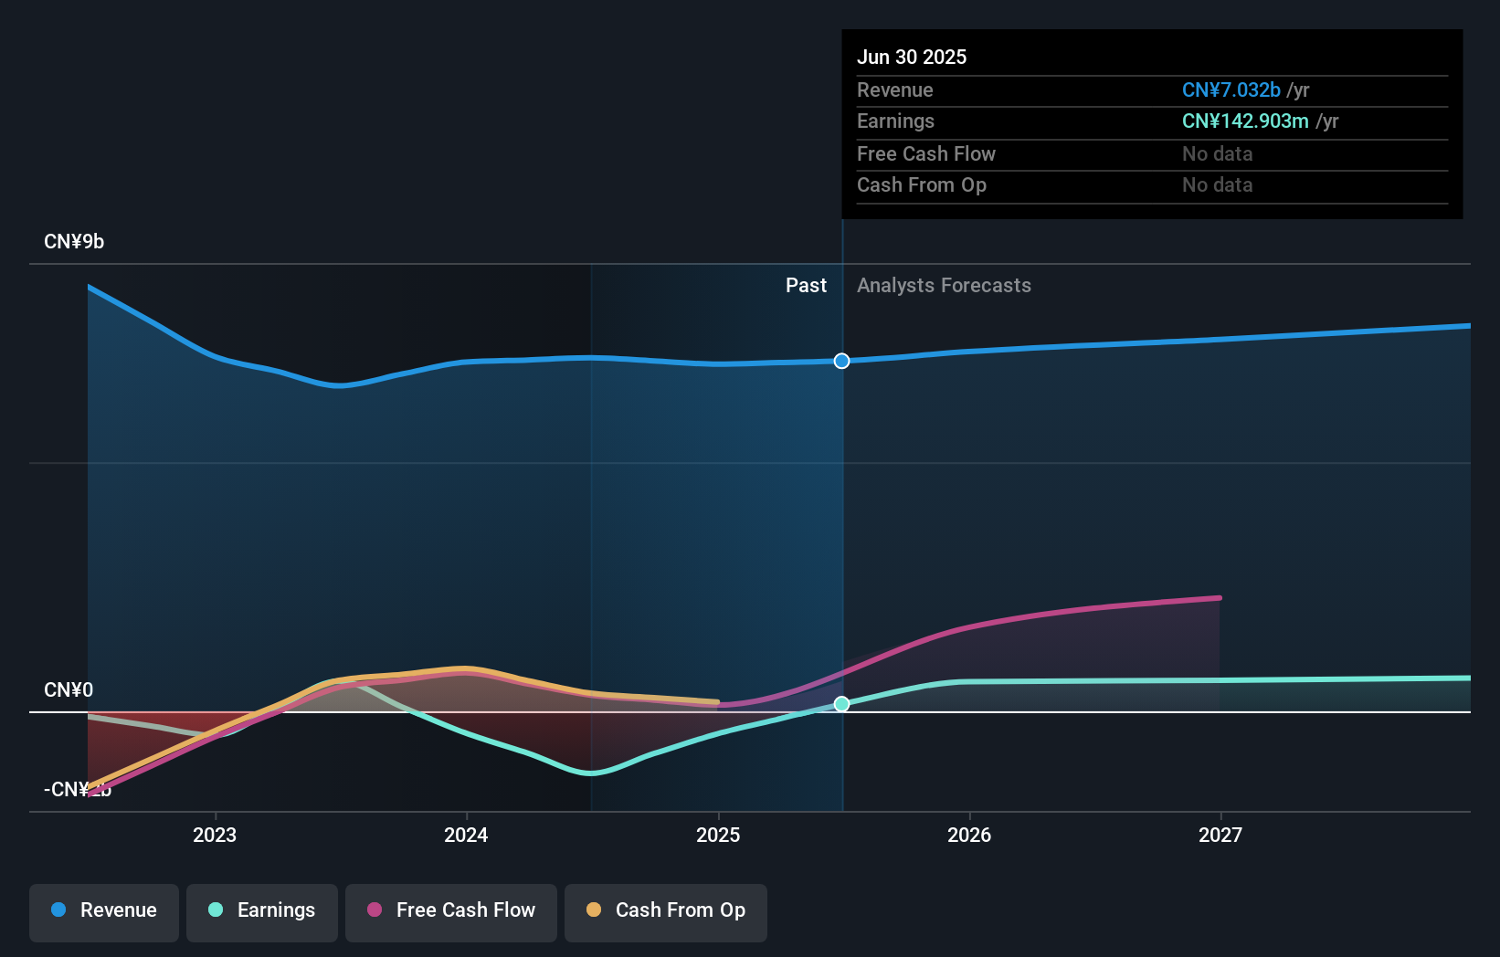Viewport: 1500px width, 957px height.
Task: Click the pink Free Cash Flow legend dot
Action: pyautogui.click(x=373, y=910)
